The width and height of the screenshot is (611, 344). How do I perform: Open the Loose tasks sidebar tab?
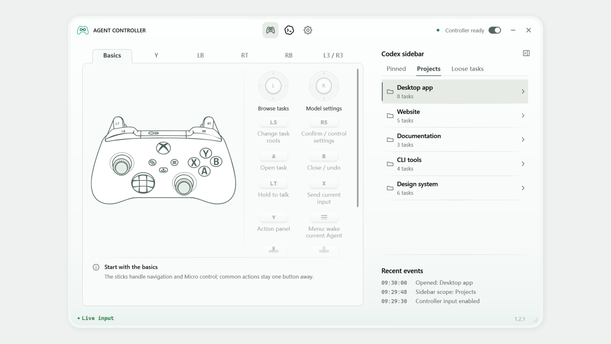click(467, 69)
